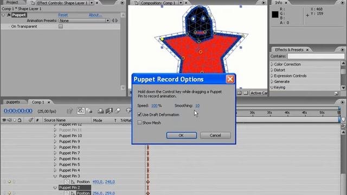347x195 pixels.
Task: Click the Smoothing value 10
Action: pyautogui.click(x=197, y=106)
